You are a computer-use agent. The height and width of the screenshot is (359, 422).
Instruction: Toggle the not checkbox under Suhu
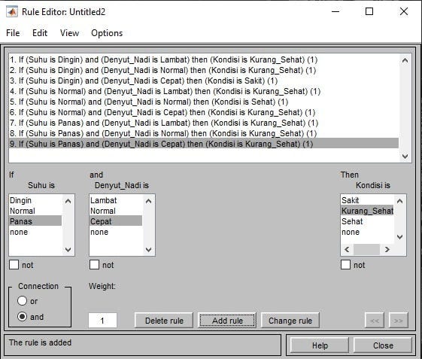tap(14, 265)
